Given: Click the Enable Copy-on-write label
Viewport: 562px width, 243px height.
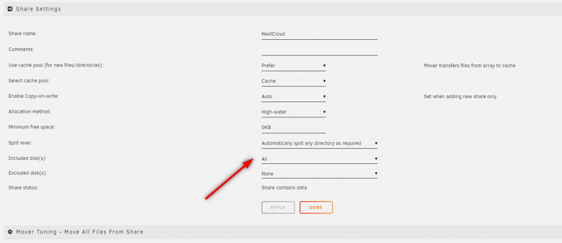Looking at the screenshot, I should click(33, 97).
